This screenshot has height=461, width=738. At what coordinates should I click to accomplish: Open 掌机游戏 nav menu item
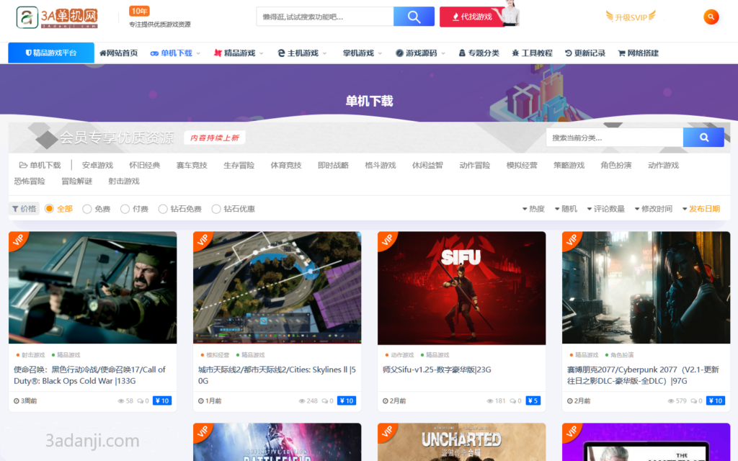pos(358,53)
